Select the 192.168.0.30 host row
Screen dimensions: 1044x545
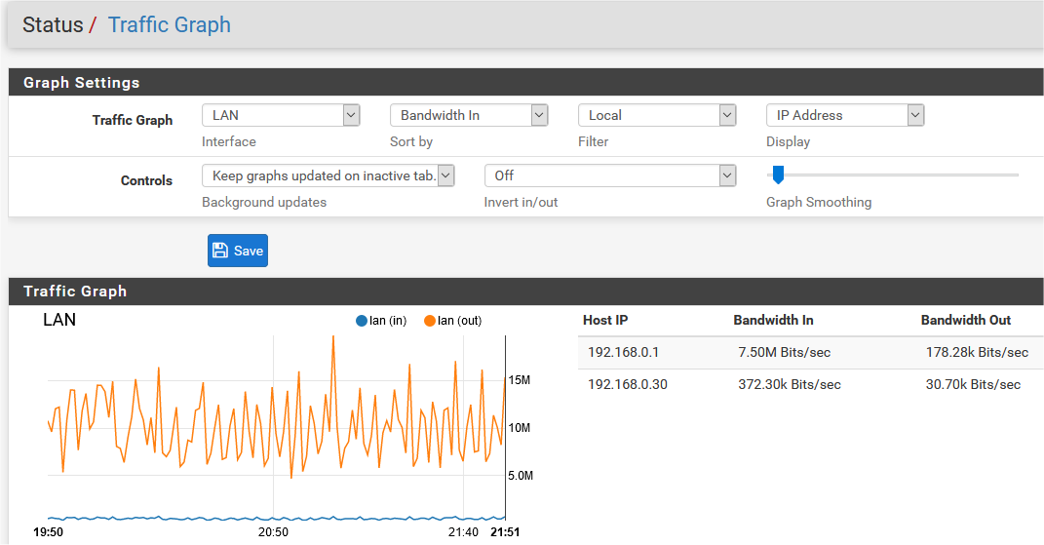[811, 384]
